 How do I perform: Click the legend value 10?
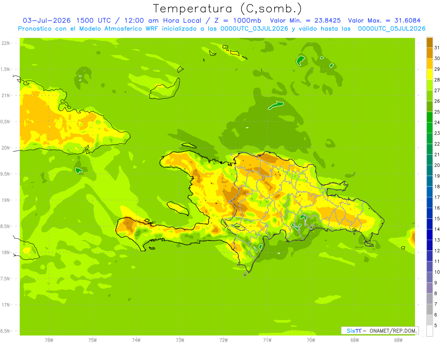click(x=437, y=272)
